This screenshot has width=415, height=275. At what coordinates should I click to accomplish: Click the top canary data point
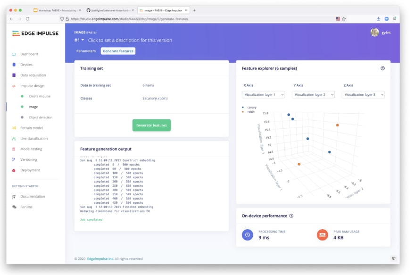pos(289,115)
